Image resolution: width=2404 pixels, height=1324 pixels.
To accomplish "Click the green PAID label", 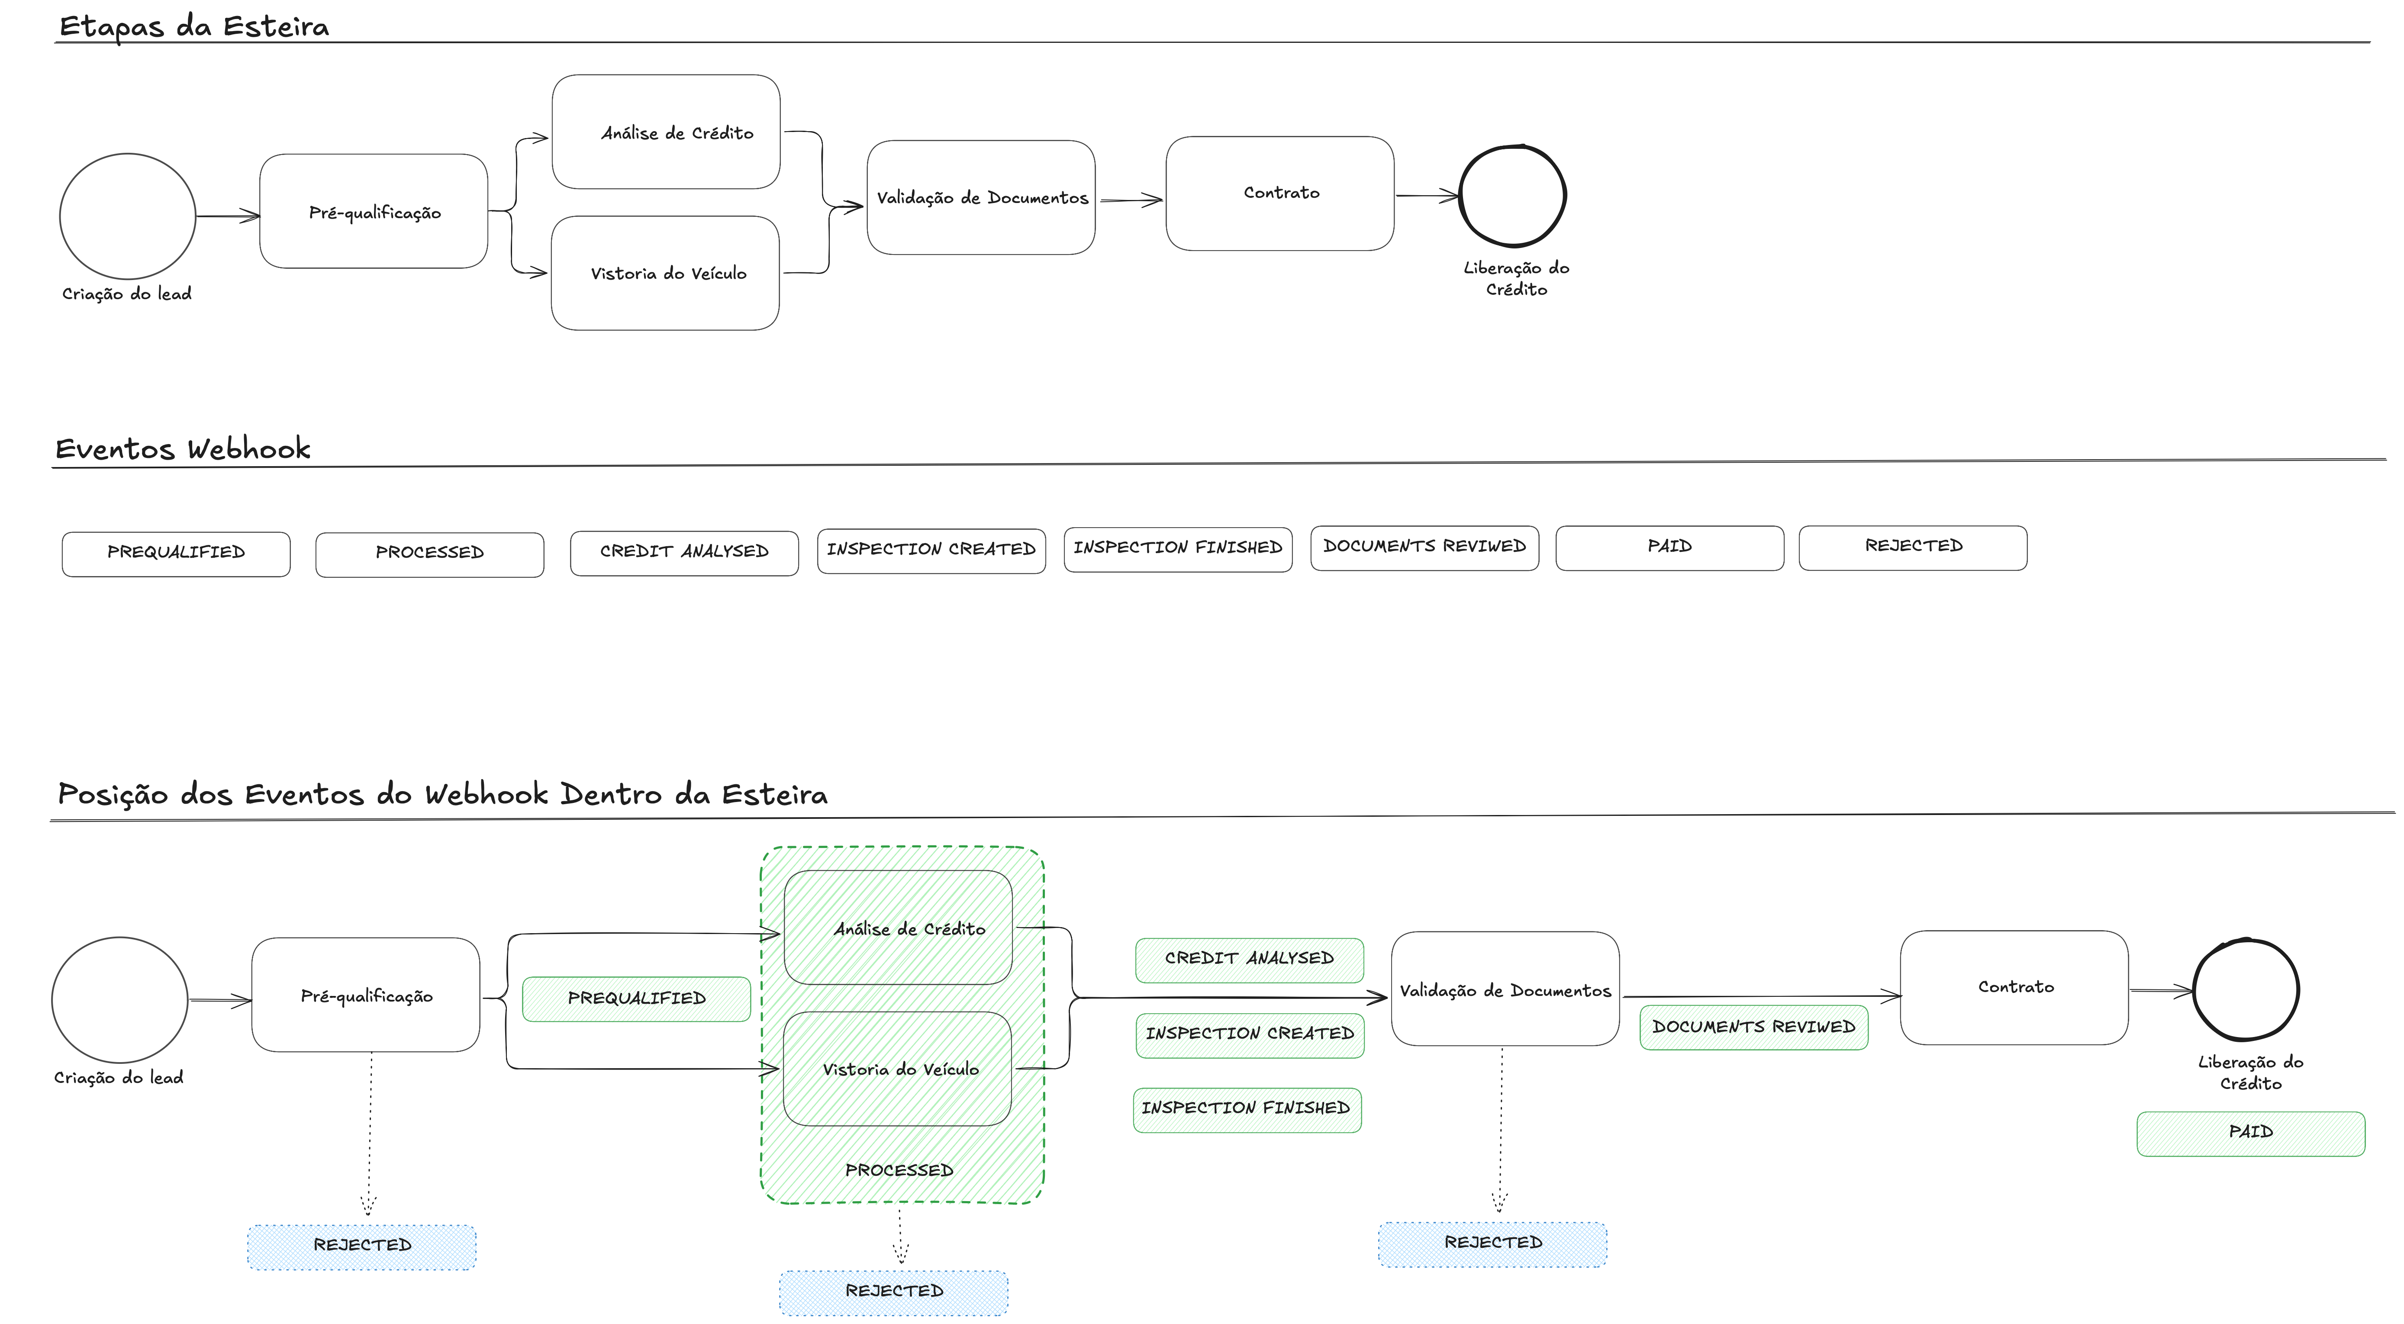I will tap(2250, 1133).
